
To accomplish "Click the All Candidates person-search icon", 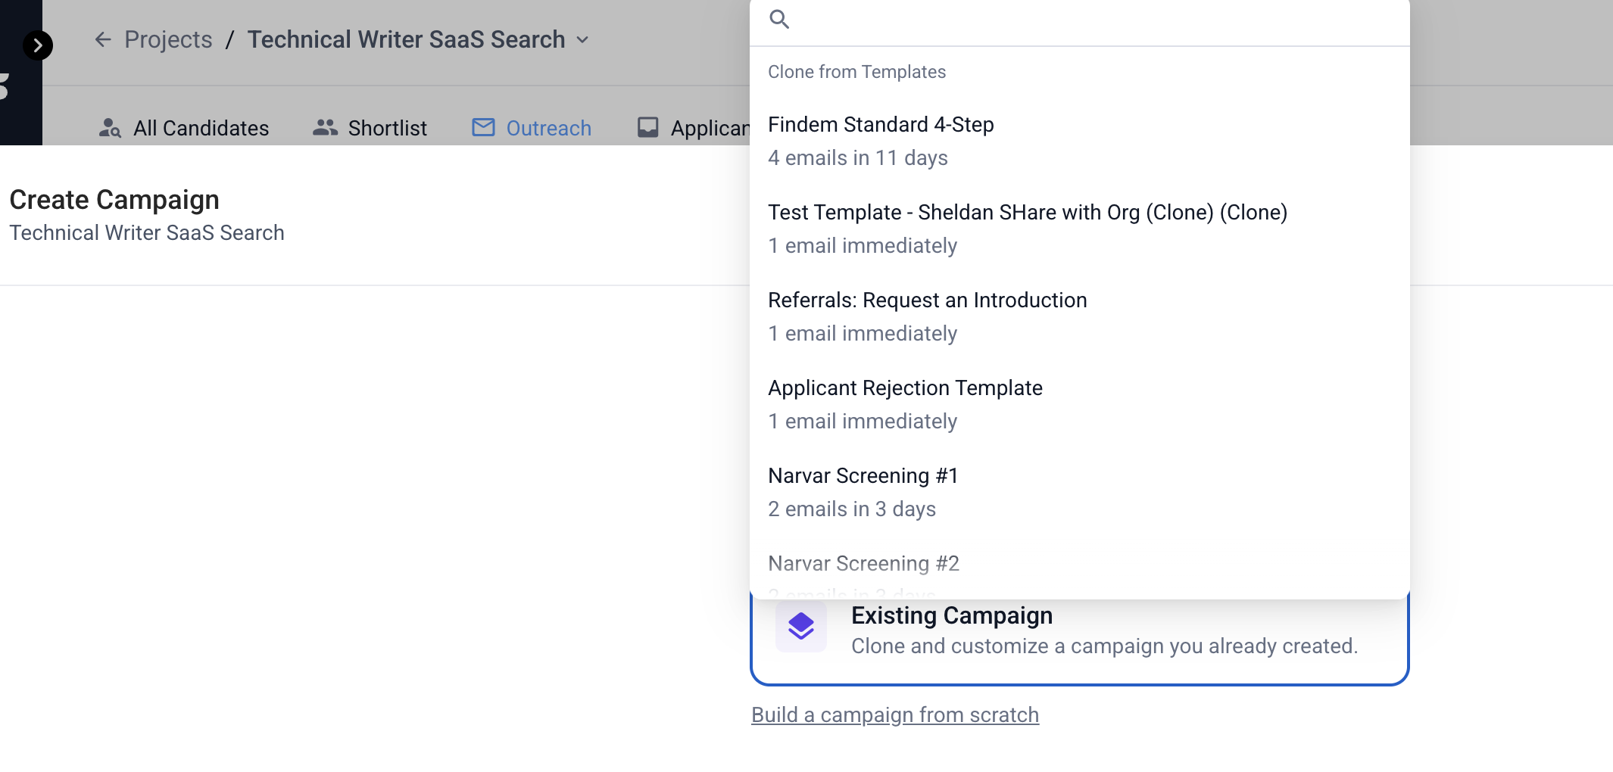I will coord(110,128).
